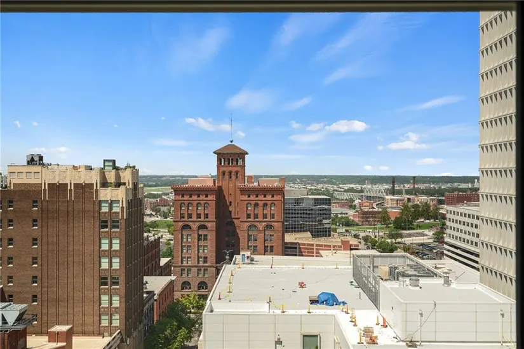Click the metal ventilation unit at bottom left
Screen dimensions: 524x349
coord(13,316)
